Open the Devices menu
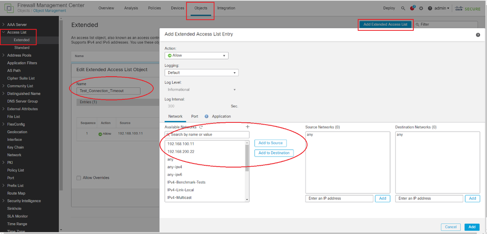Viewport: 487px width, 234px height. point(177,8)
